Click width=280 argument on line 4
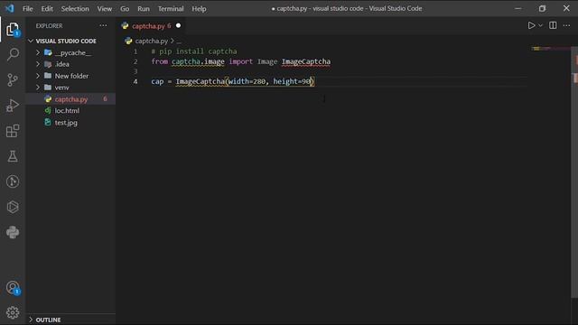Screen dimensions: 578x325 (247, 81)
